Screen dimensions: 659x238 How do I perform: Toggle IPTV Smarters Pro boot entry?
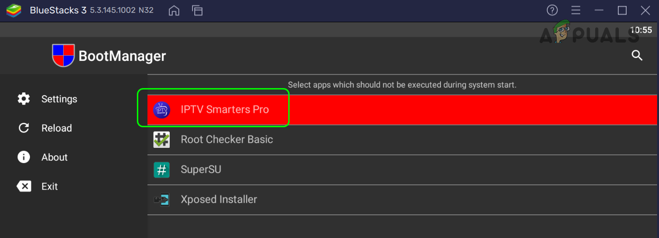click(x=224, y=110)
